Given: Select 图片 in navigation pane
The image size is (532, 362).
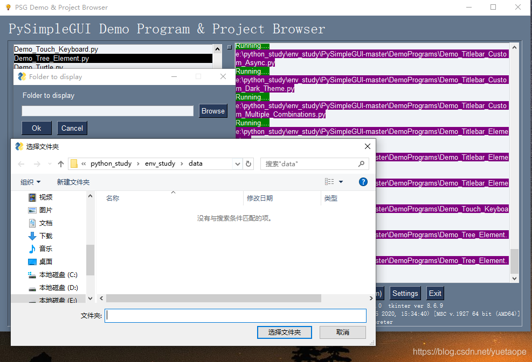Looking at the screenshot, I should (40, 210).
